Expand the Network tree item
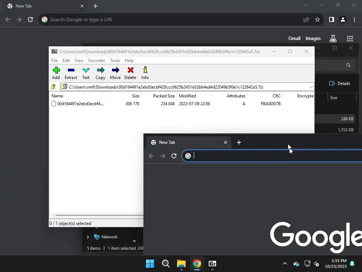 coord(88,237)
